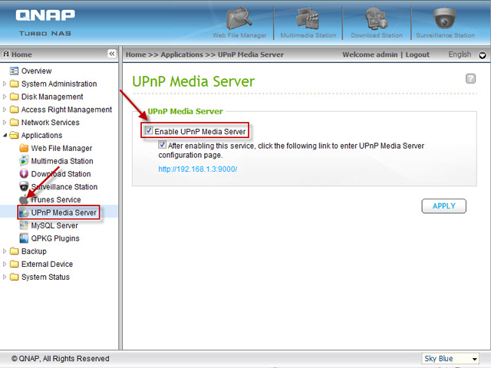Open Web File Manager from the top banner
This screenshot has width=491, height=368.
coord(239,23)
